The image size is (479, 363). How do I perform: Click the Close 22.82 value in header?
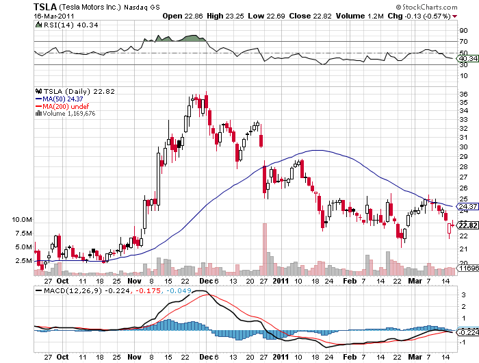point(310,16)
